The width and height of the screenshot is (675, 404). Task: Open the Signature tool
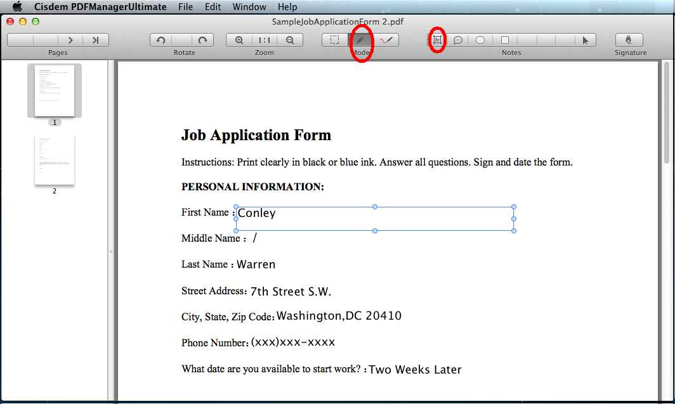[629, 40]
